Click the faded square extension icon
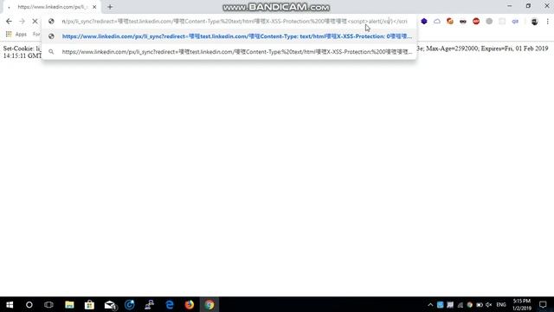The image size is (554, 312). (x=502, y=21)
